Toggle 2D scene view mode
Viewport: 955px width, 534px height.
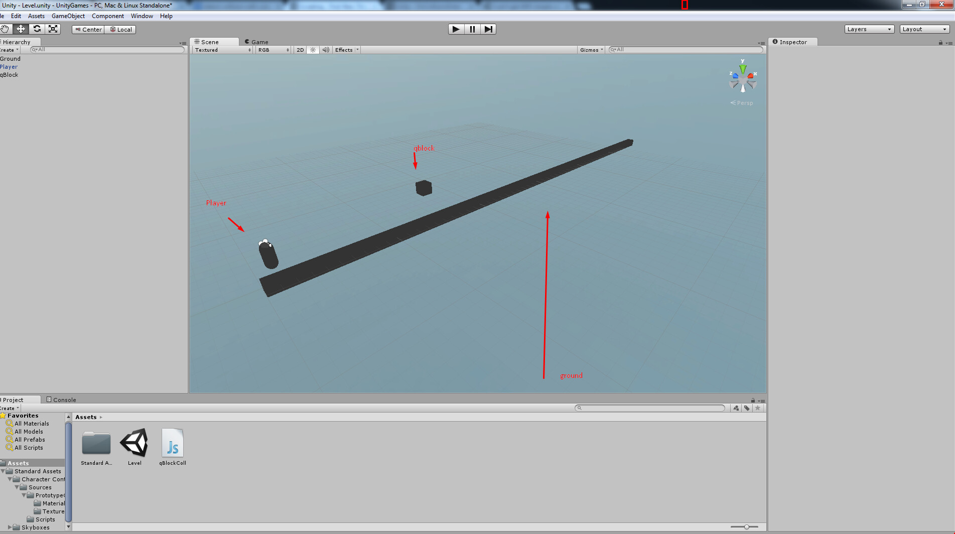(x=300, y=50)
